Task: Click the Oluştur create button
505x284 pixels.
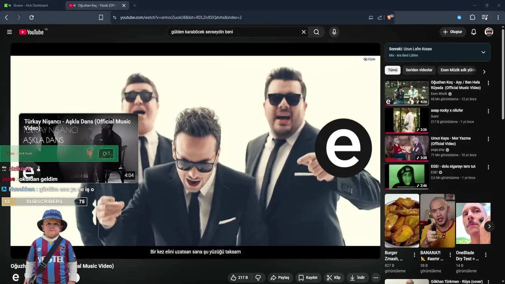Action: 452,32
